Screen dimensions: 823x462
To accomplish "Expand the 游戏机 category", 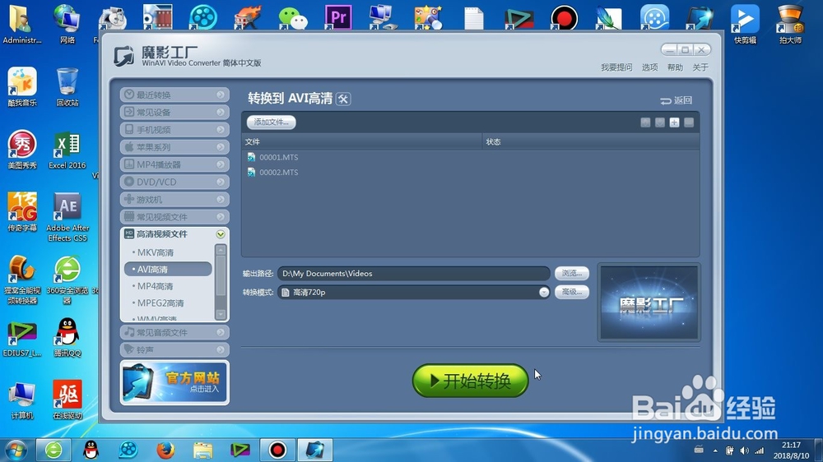I will click(174, 199).
